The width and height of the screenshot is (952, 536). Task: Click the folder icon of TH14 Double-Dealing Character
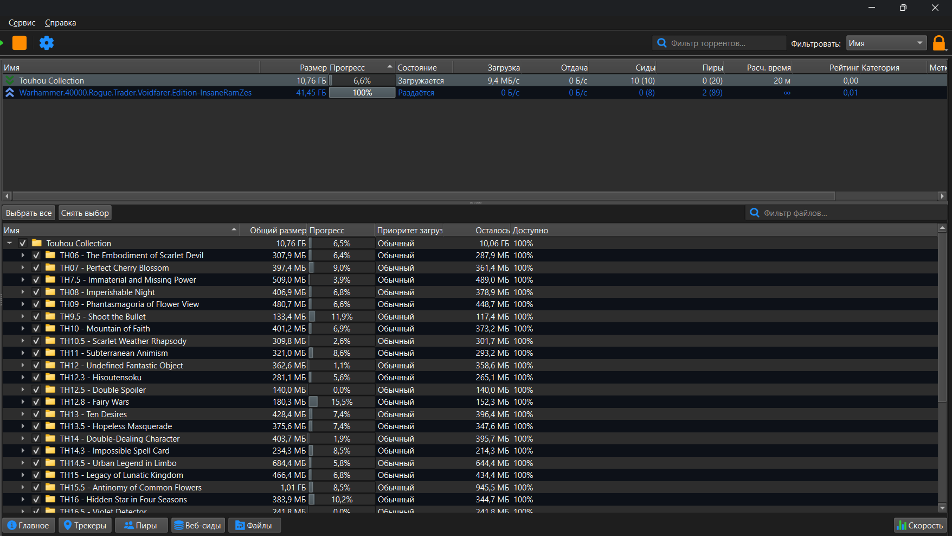(50, 438)
